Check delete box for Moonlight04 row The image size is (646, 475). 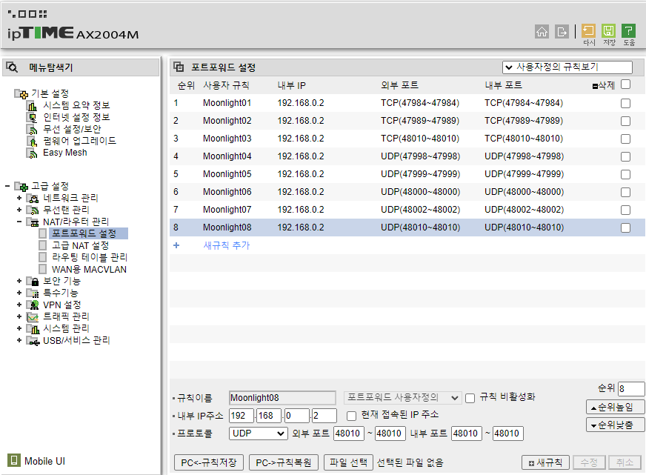[x=625, y=156]
